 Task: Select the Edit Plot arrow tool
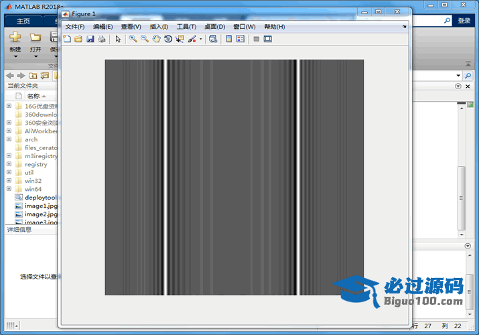[x=118, y=39]
